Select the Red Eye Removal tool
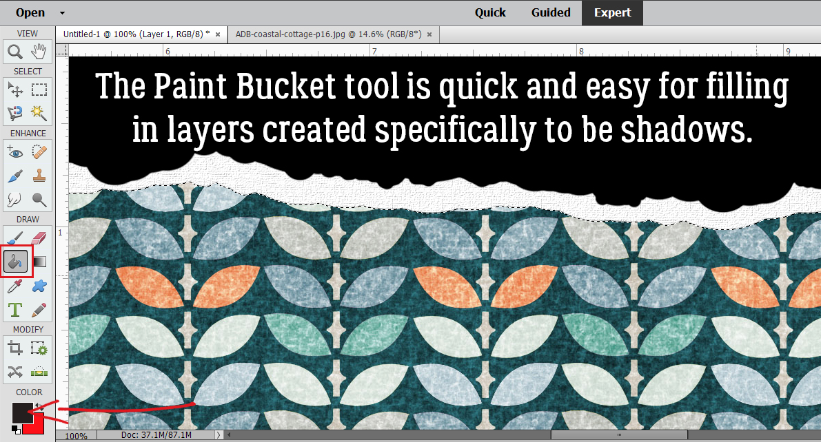 [15, 153]
